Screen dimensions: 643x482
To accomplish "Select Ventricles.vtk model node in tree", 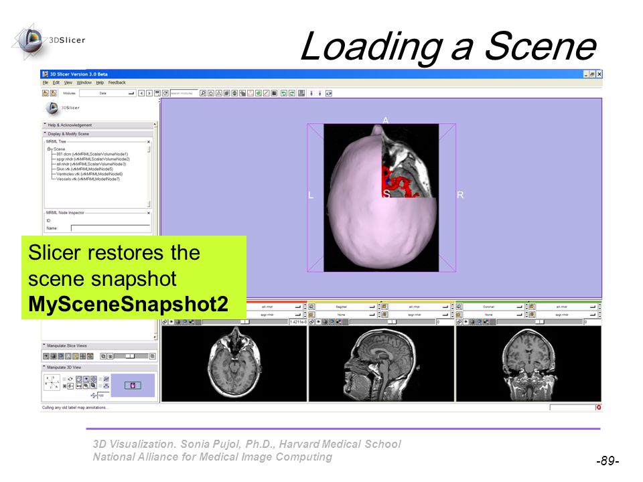I will pos(89,174).
